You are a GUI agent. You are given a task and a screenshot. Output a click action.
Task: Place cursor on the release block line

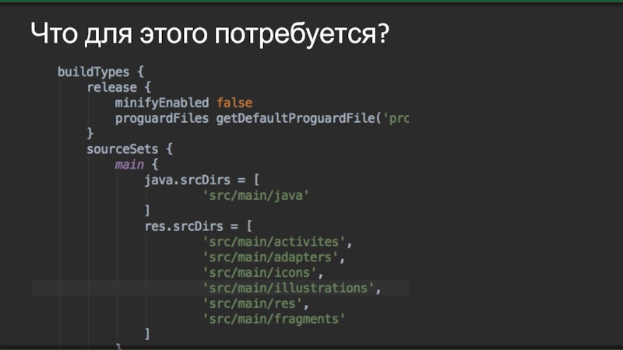113,88
